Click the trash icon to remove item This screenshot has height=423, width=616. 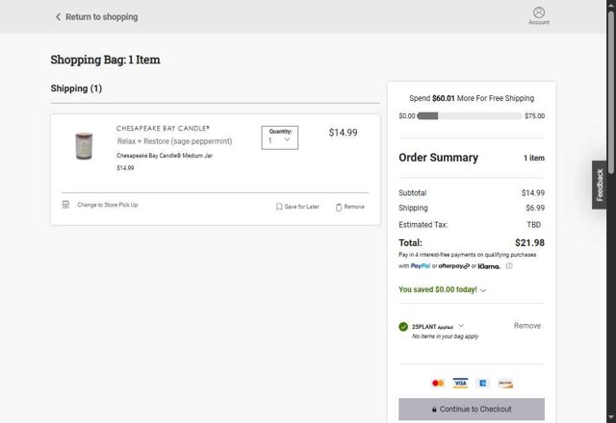pos(339,207)
